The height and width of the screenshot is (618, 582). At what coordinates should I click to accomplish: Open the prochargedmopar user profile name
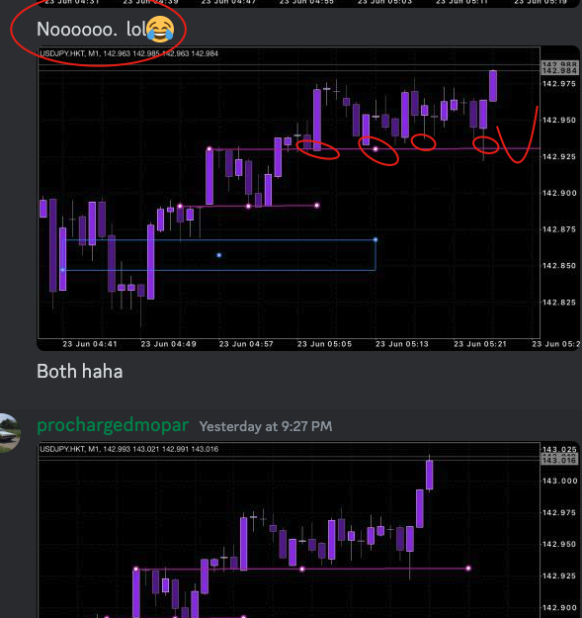point(113,425)
